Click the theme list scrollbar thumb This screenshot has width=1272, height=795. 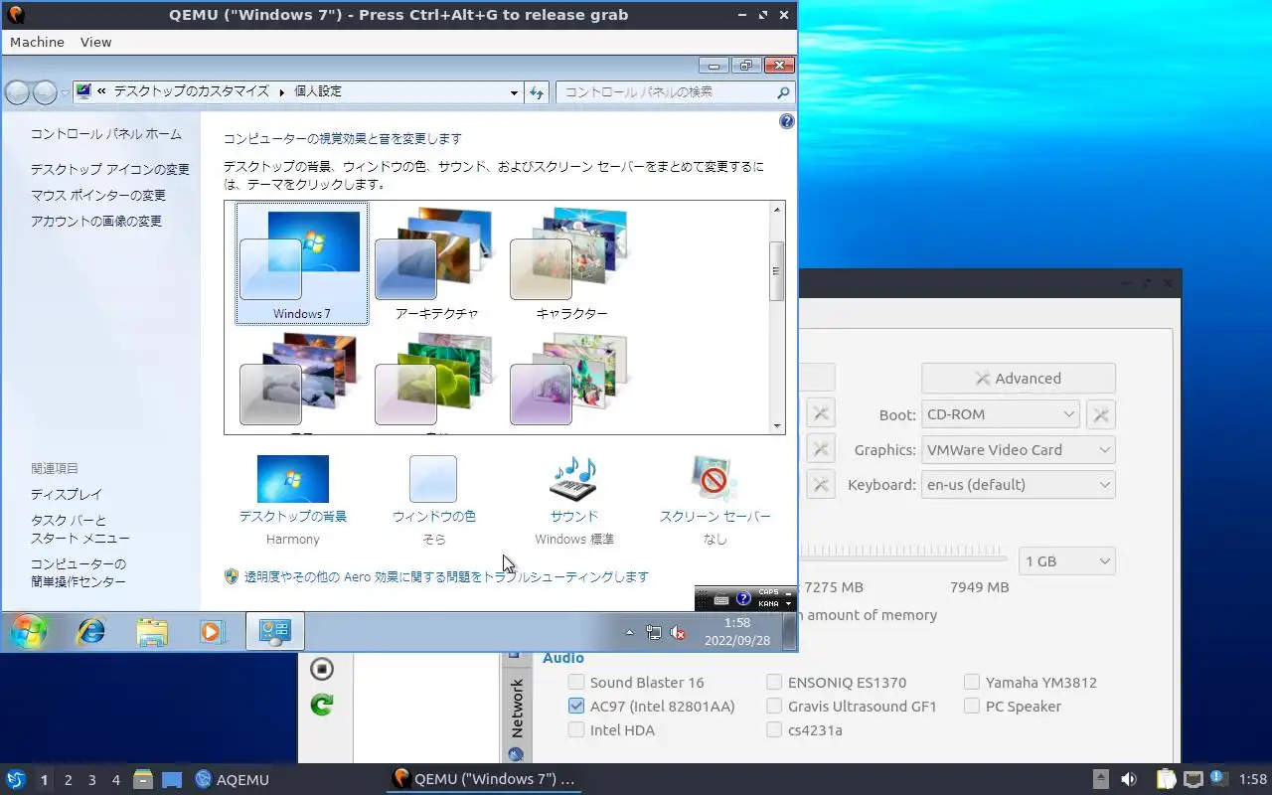(x=777, y=270)
